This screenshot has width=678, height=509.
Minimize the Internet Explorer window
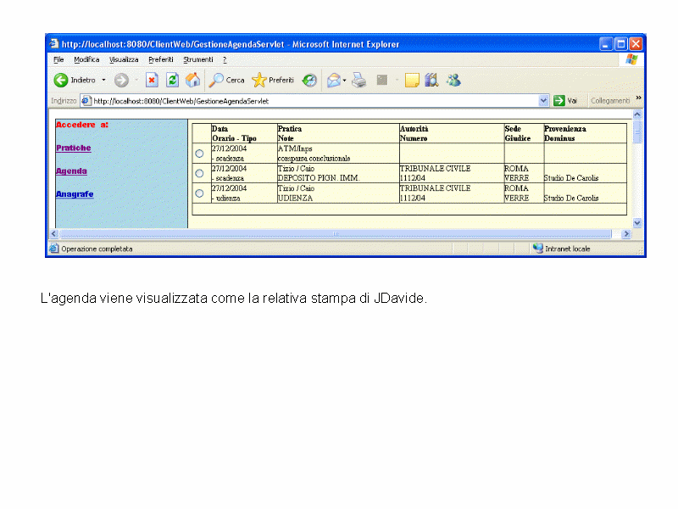pyautogui.click(x=606, y=44)
